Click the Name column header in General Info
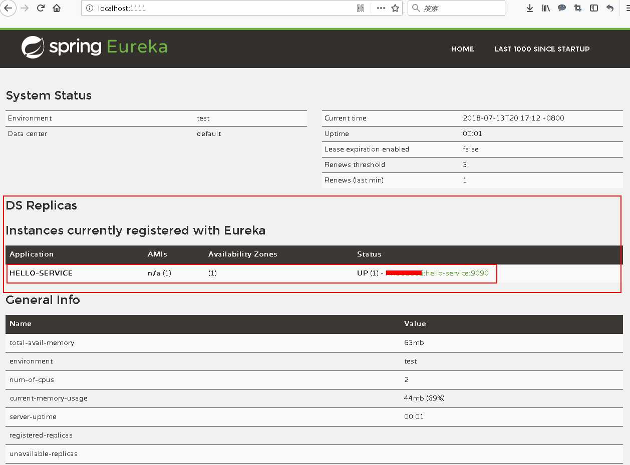This screenshot has width=630, height=465. [x=21, y=323]
